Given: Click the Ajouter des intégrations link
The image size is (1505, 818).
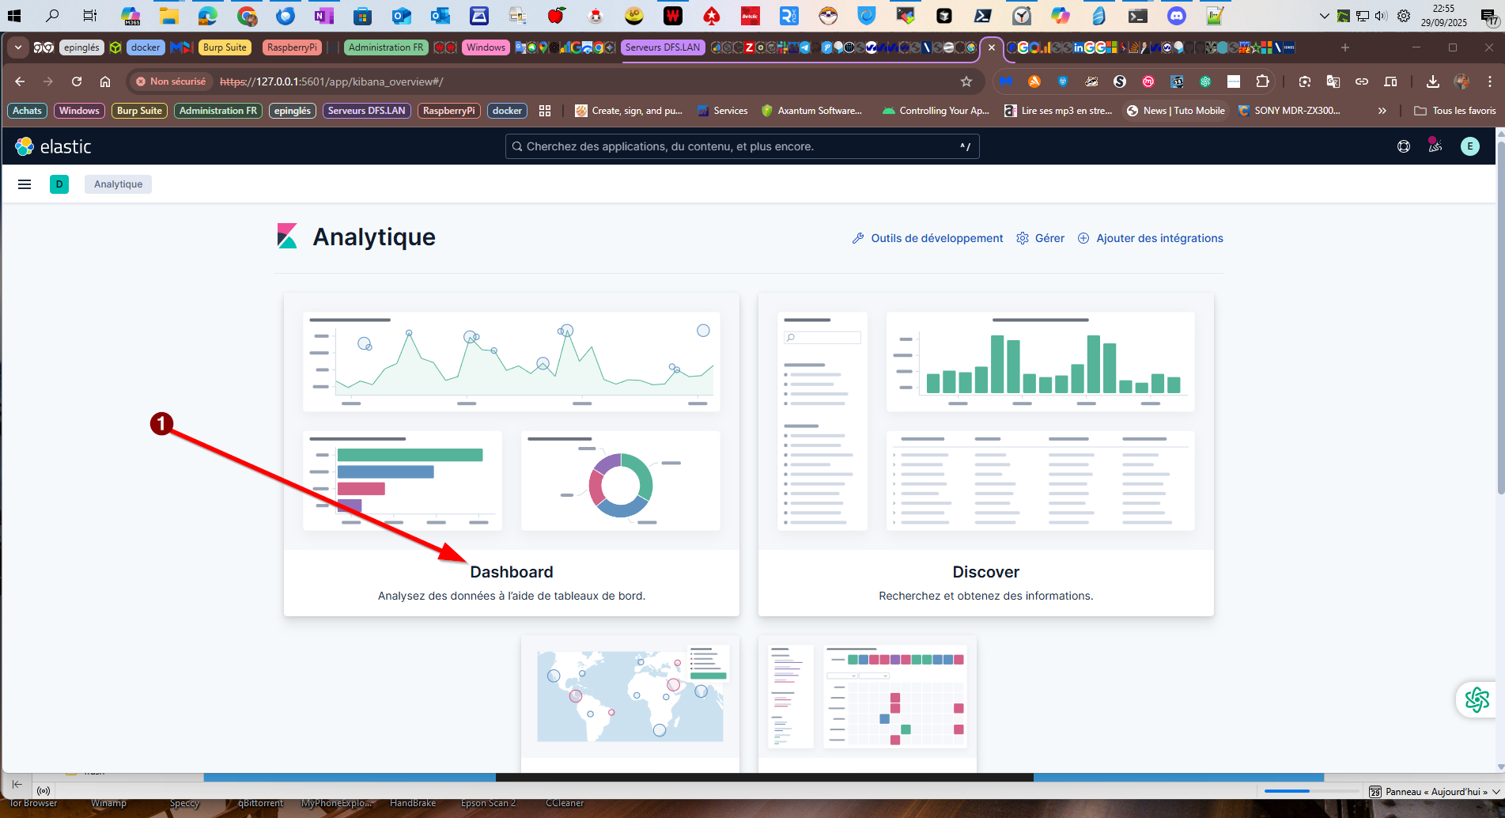Looking at the screenshot, I should click(x=1151, y=238).
